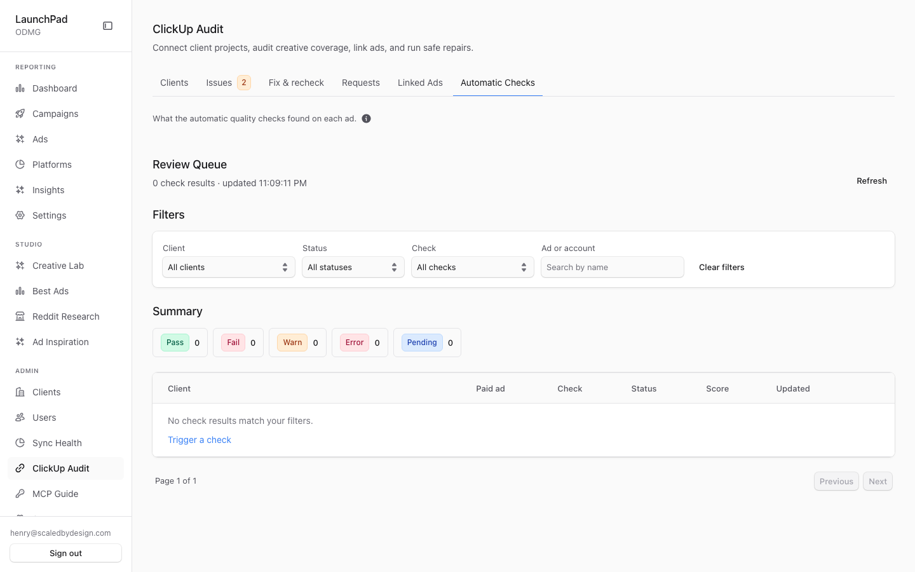Click the Clients building icon
Viewport: 915px width, 572px height.
tap(20, 392)
